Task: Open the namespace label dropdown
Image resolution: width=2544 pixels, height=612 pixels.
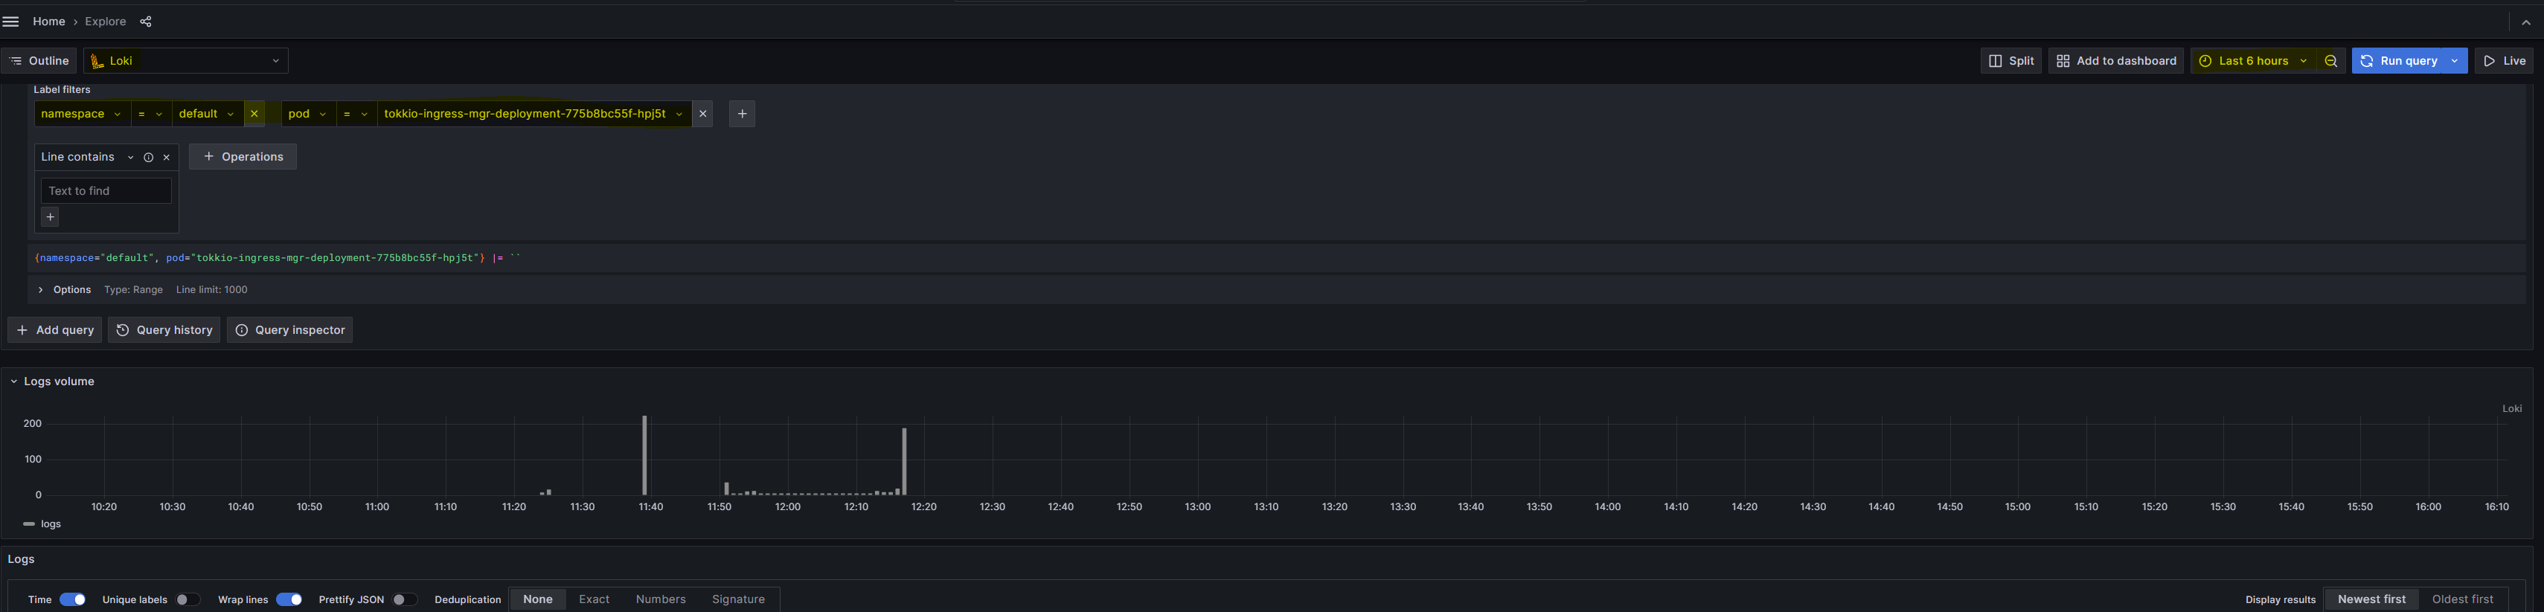Action: pyautogui.click(x=82, y=115)
